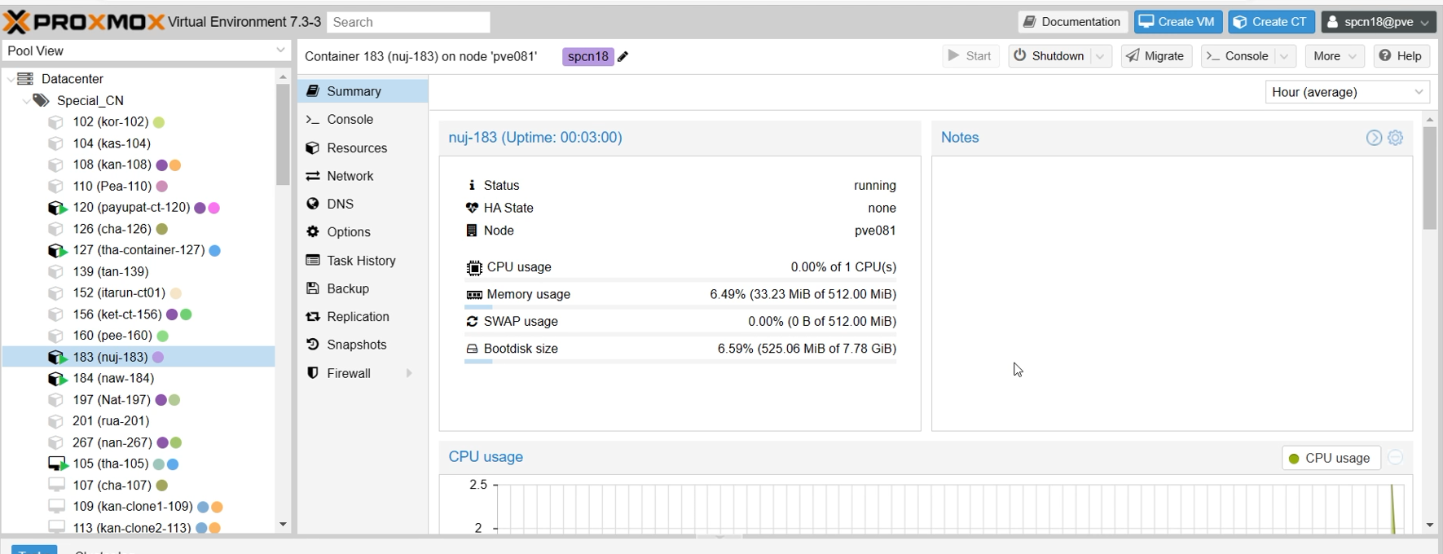Open the Summary tab

click(x=363, y=91)
